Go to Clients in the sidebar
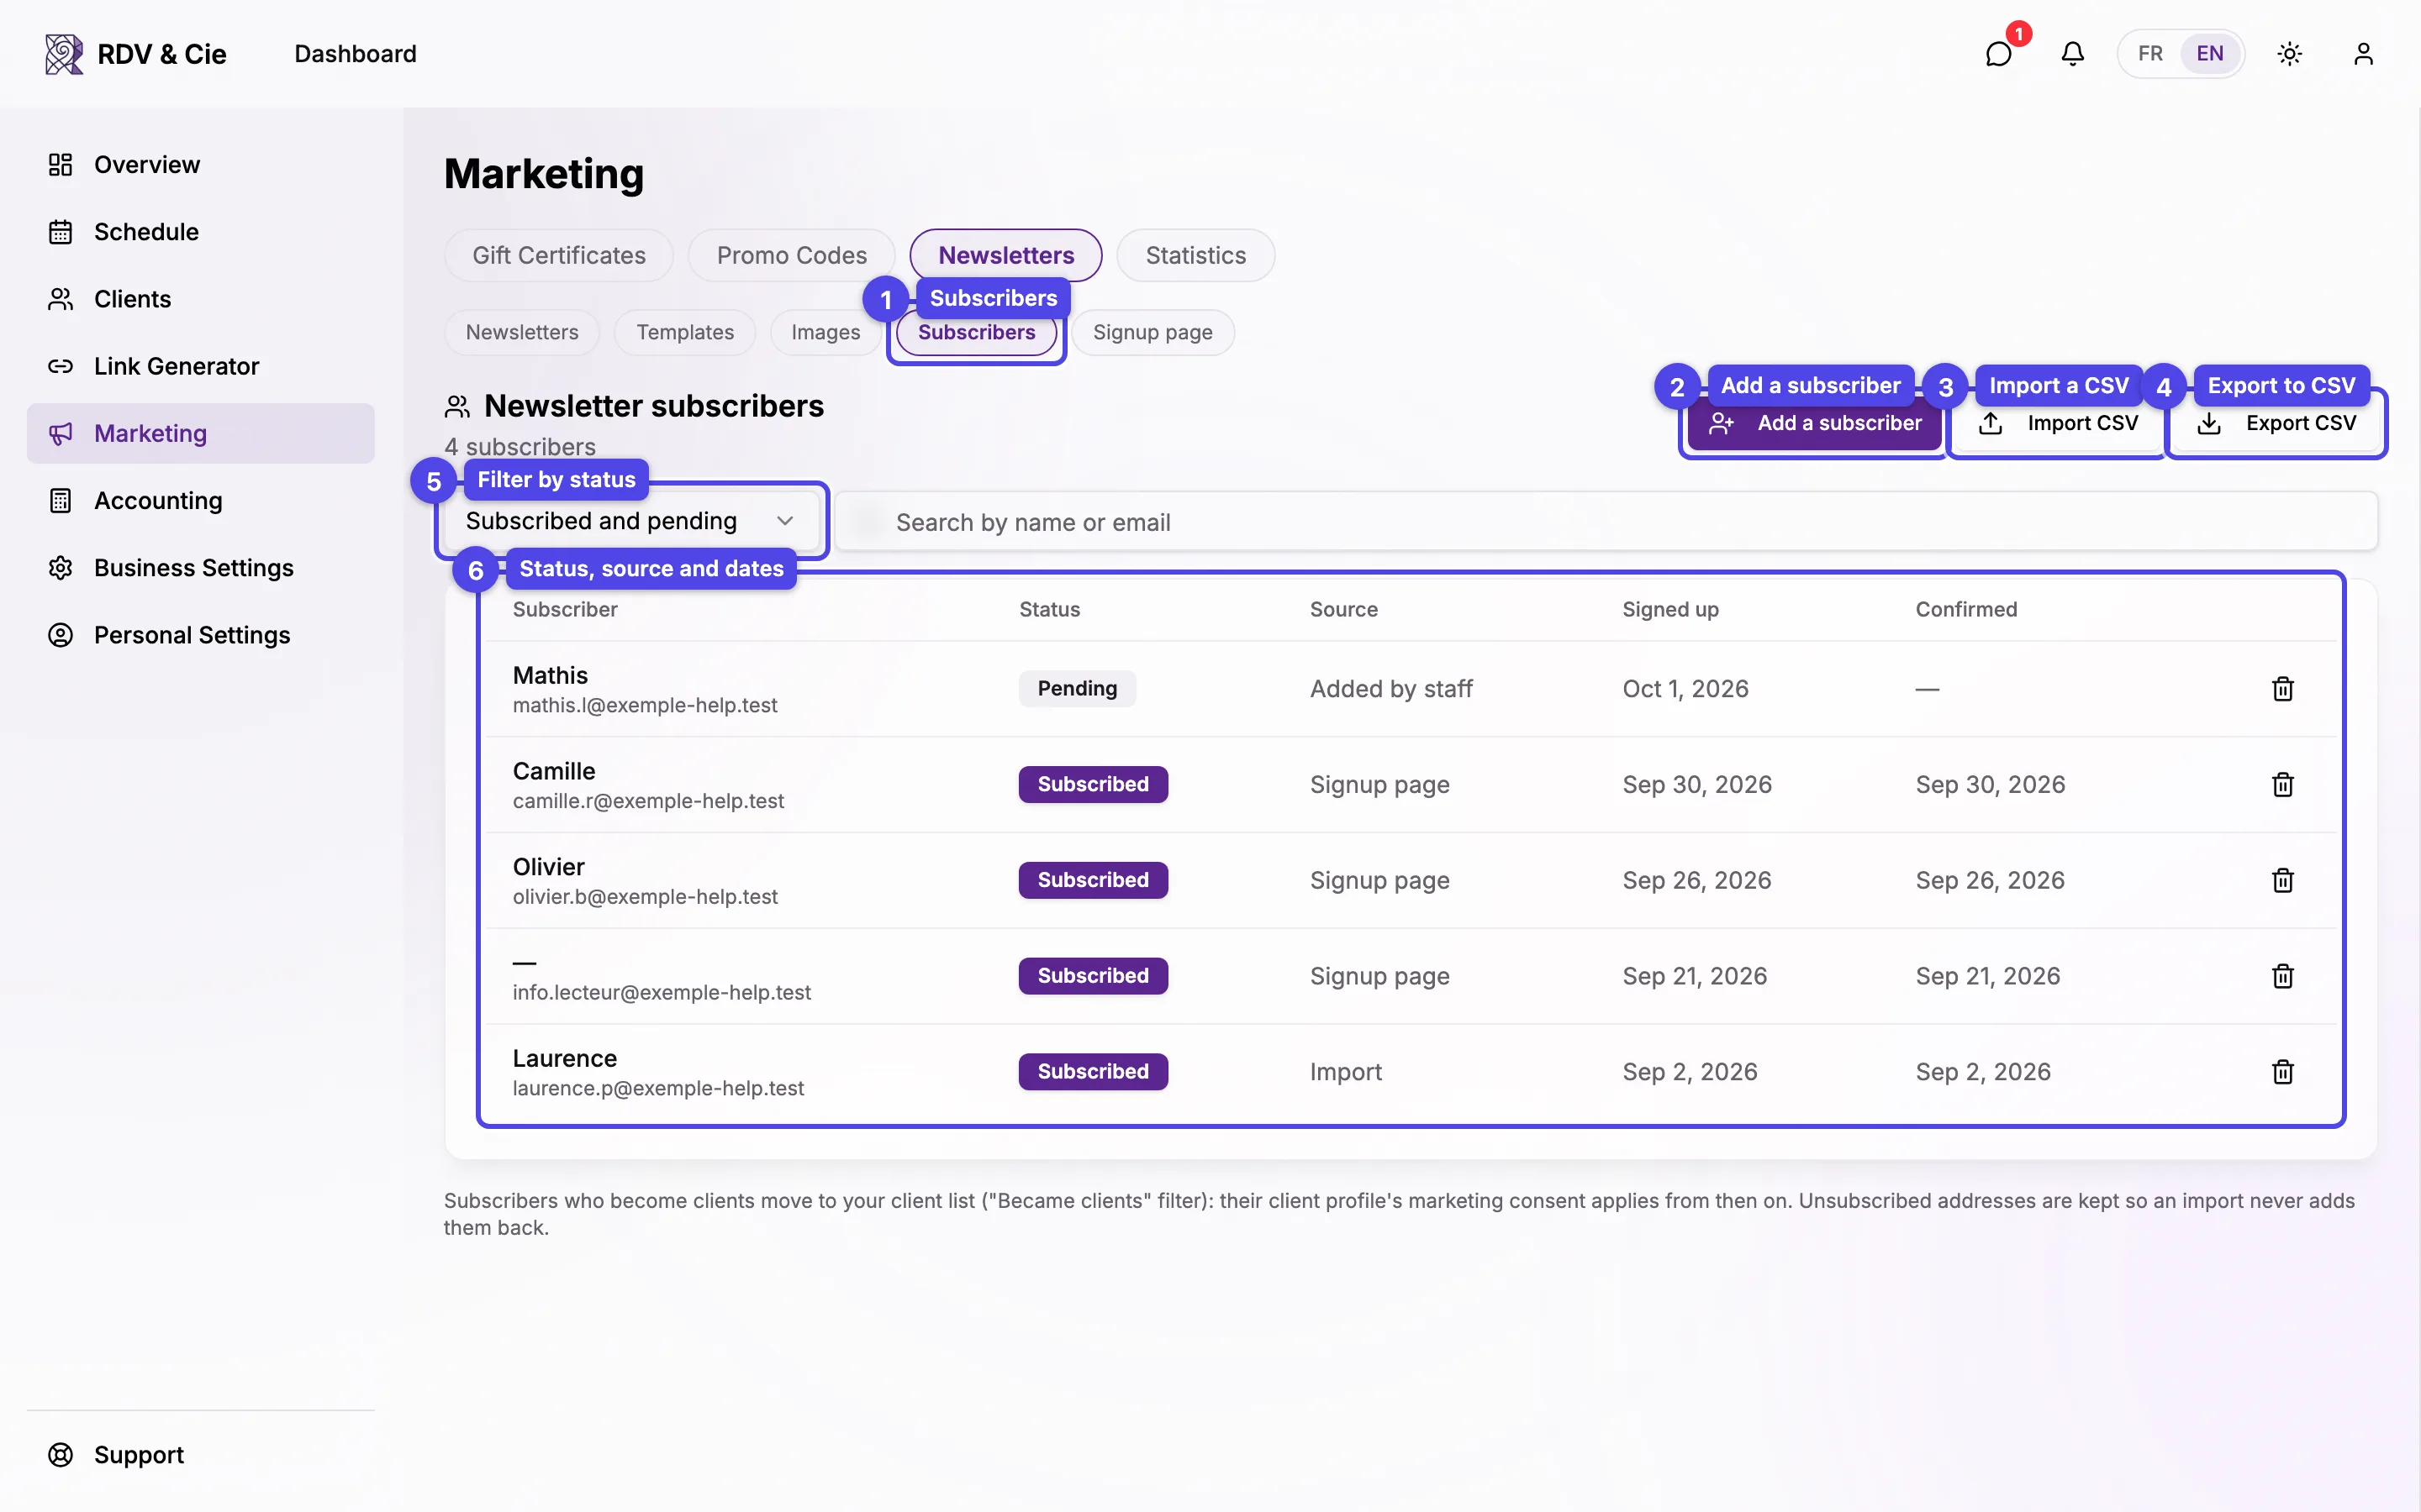The image size is (2421, 1512). [x=200, y=299]
